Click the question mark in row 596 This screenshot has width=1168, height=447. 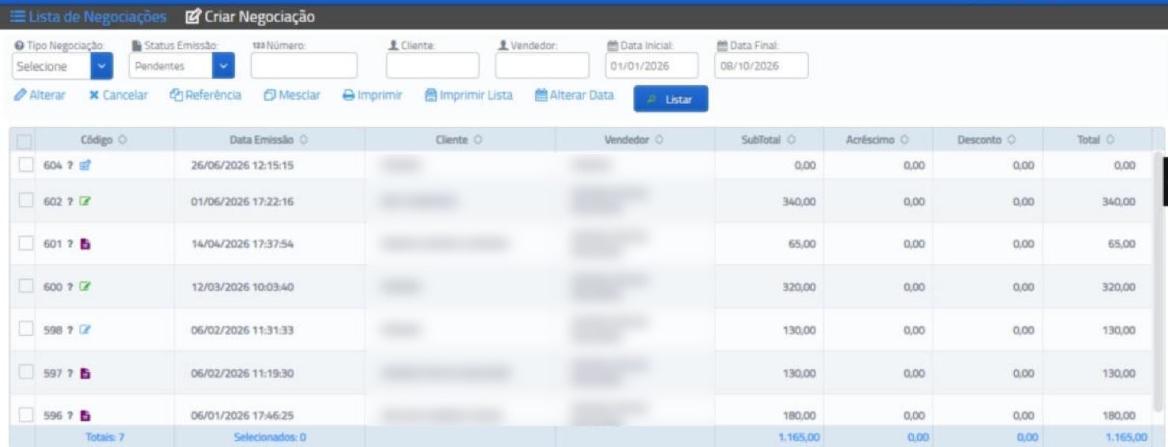(70, 415)
